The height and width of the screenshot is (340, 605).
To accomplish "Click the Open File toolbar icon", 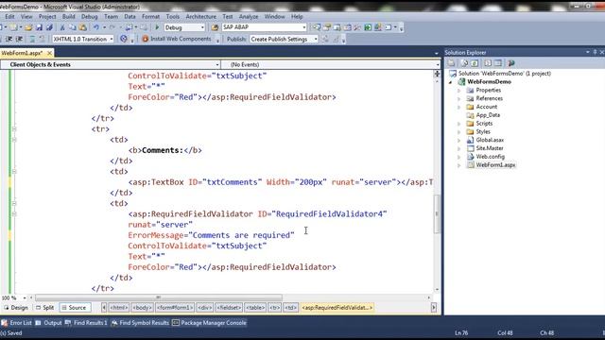I will (x=28, y=27).
